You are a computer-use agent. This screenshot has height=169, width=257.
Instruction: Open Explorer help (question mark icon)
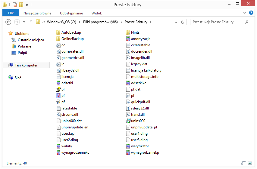pyautogui.click(x=251, y=13)
